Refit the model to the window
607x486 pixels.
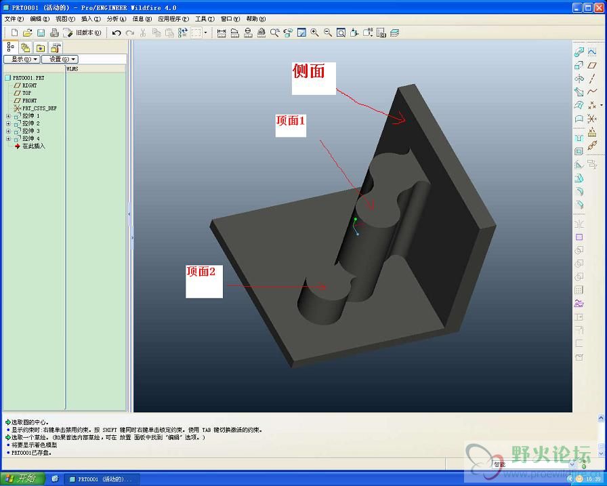341,33
